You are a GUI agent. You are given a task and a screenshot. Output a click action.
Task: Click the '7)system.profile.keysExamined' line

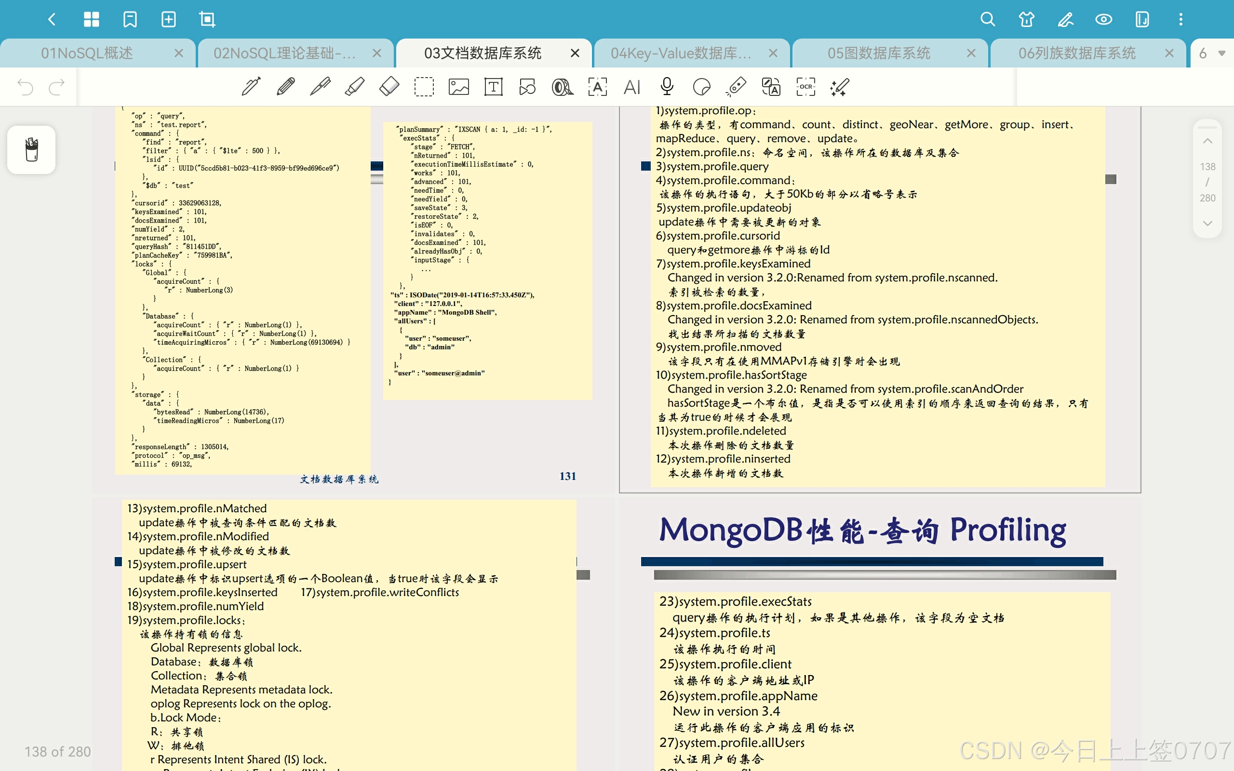pos(733,264)
